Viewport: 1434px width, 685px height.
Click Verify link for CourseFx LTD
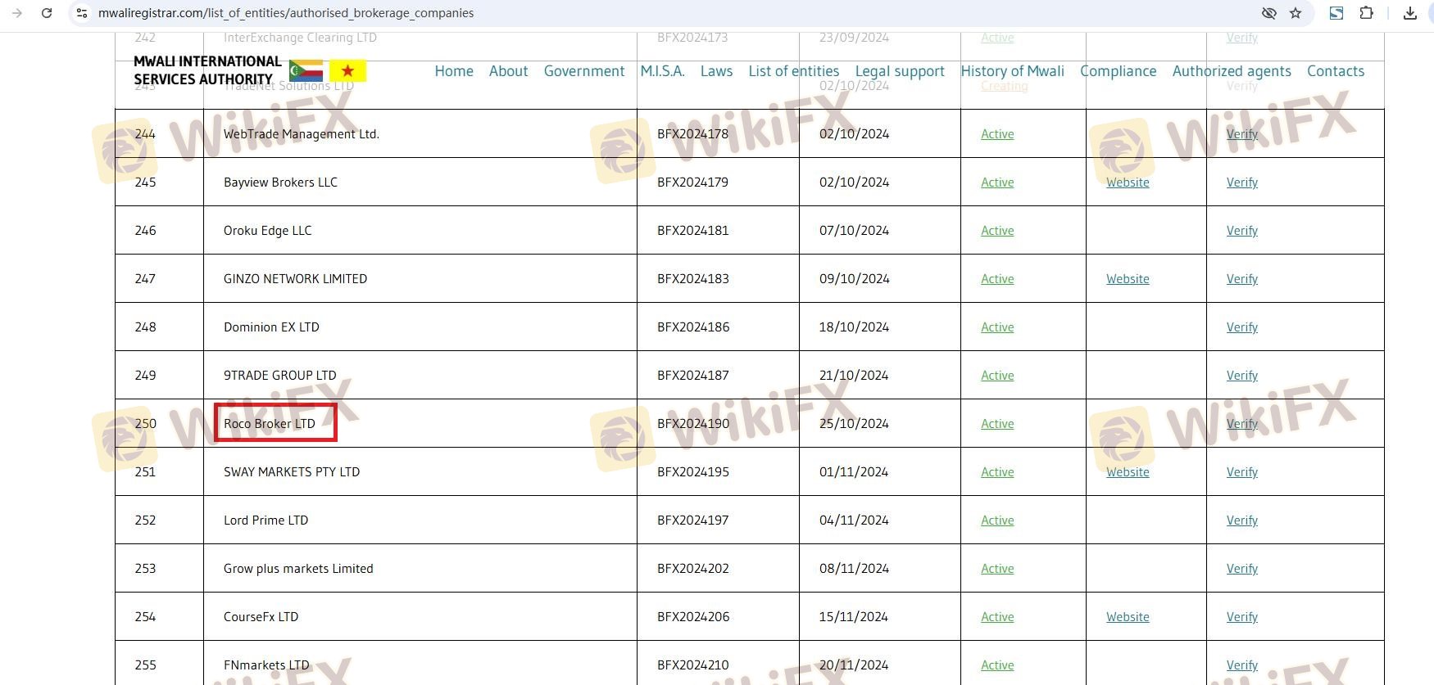coord(1241,617)
